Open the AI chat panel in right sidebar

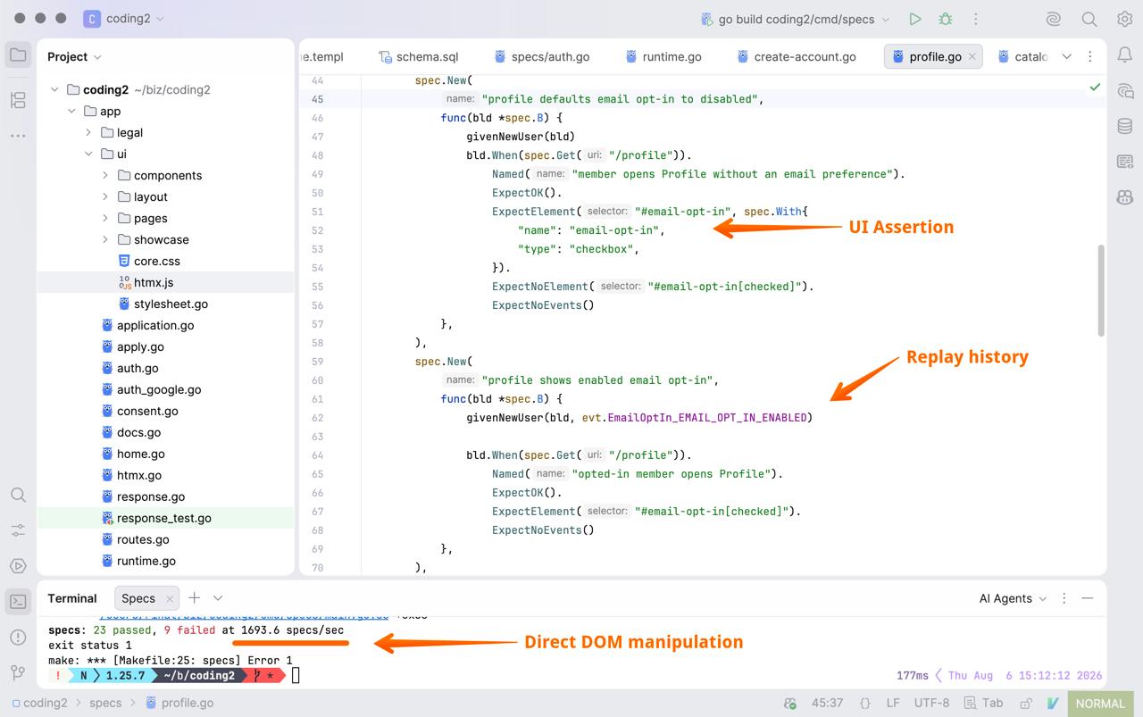1124,91
